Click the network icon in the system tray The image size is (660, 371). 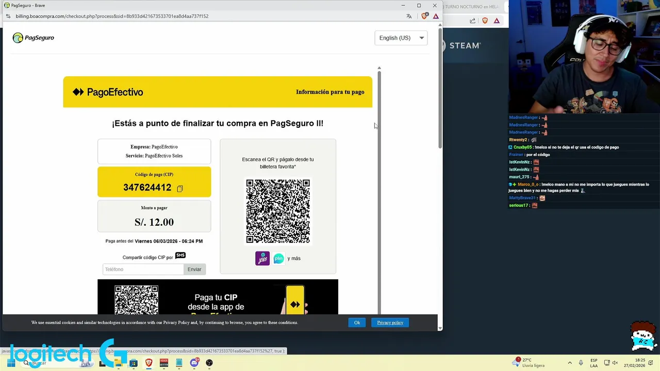607,363
